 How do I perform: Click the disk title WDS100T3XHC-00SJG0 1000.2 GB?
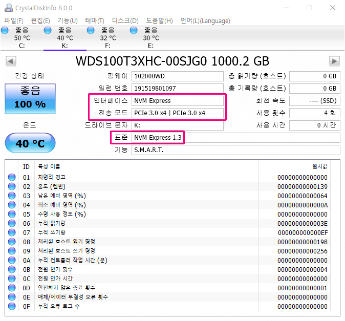tap(172, 61)
